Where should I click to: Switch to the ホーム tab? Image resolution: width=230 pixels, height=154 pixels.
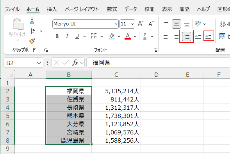pyautogui.click(x=33, y=9)
